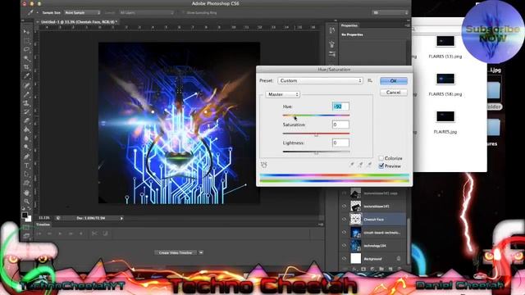Click OK in the Hue/Saturation dialog
The image size is (525, 295).
394,81
